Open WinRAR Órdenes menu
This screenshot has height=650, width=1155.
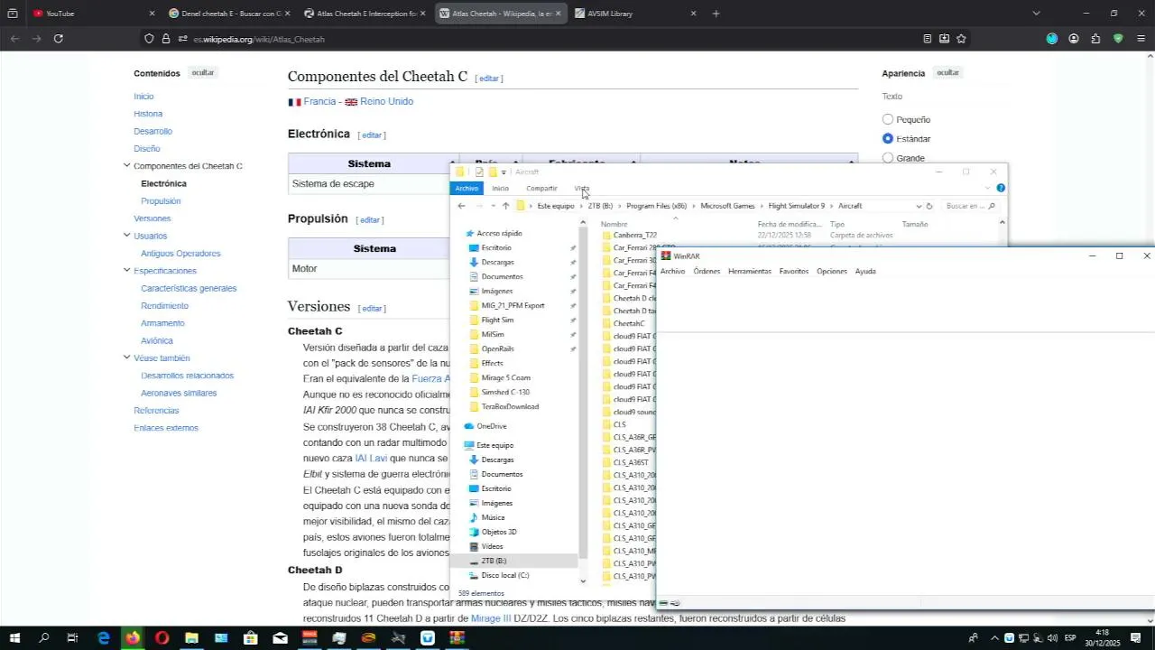pyautogui.click(x=707, y=271)
